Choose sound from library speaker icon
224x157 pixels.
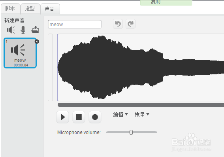pos(11,30)
